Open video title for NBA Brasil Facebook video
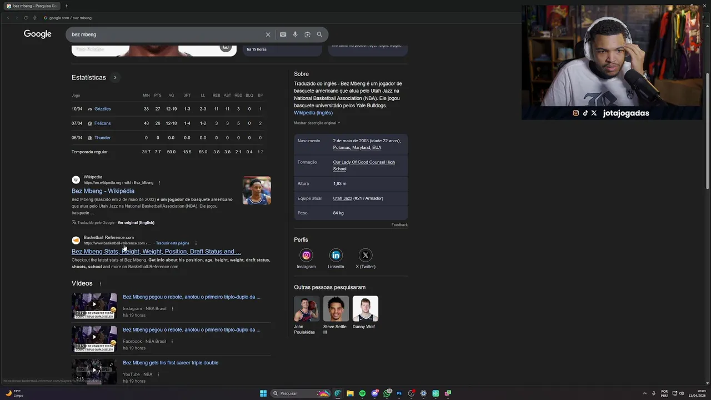This screenshot has width=711, height=400. pos(192,329)
